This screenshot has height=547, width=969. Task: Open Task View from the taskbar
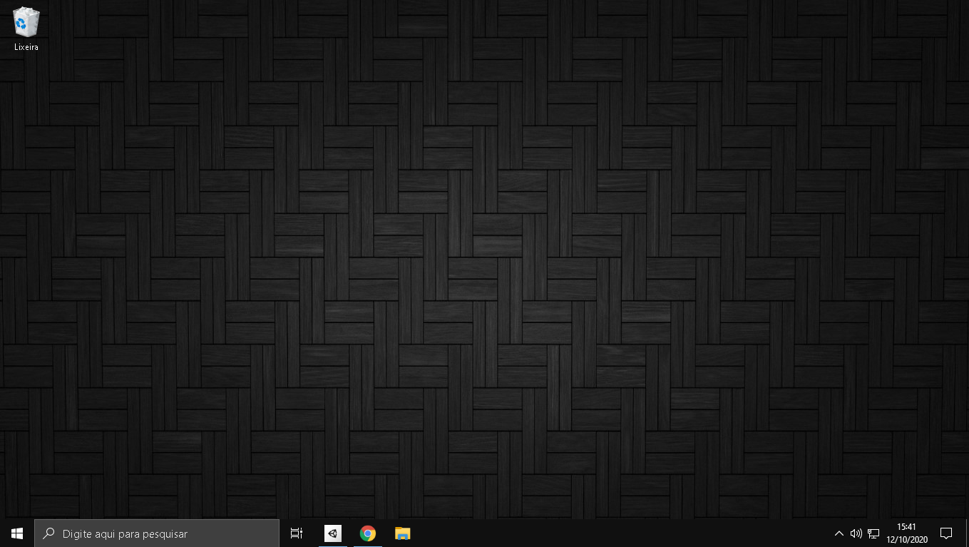point(297,533)
